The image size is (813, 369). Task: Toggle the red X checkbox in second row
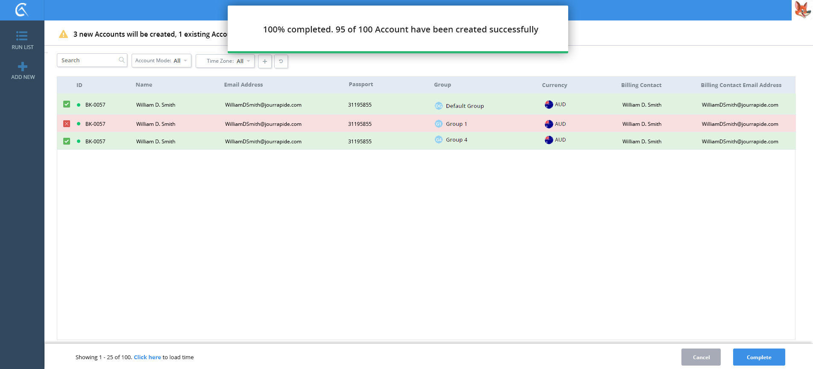tap(67, 124)
